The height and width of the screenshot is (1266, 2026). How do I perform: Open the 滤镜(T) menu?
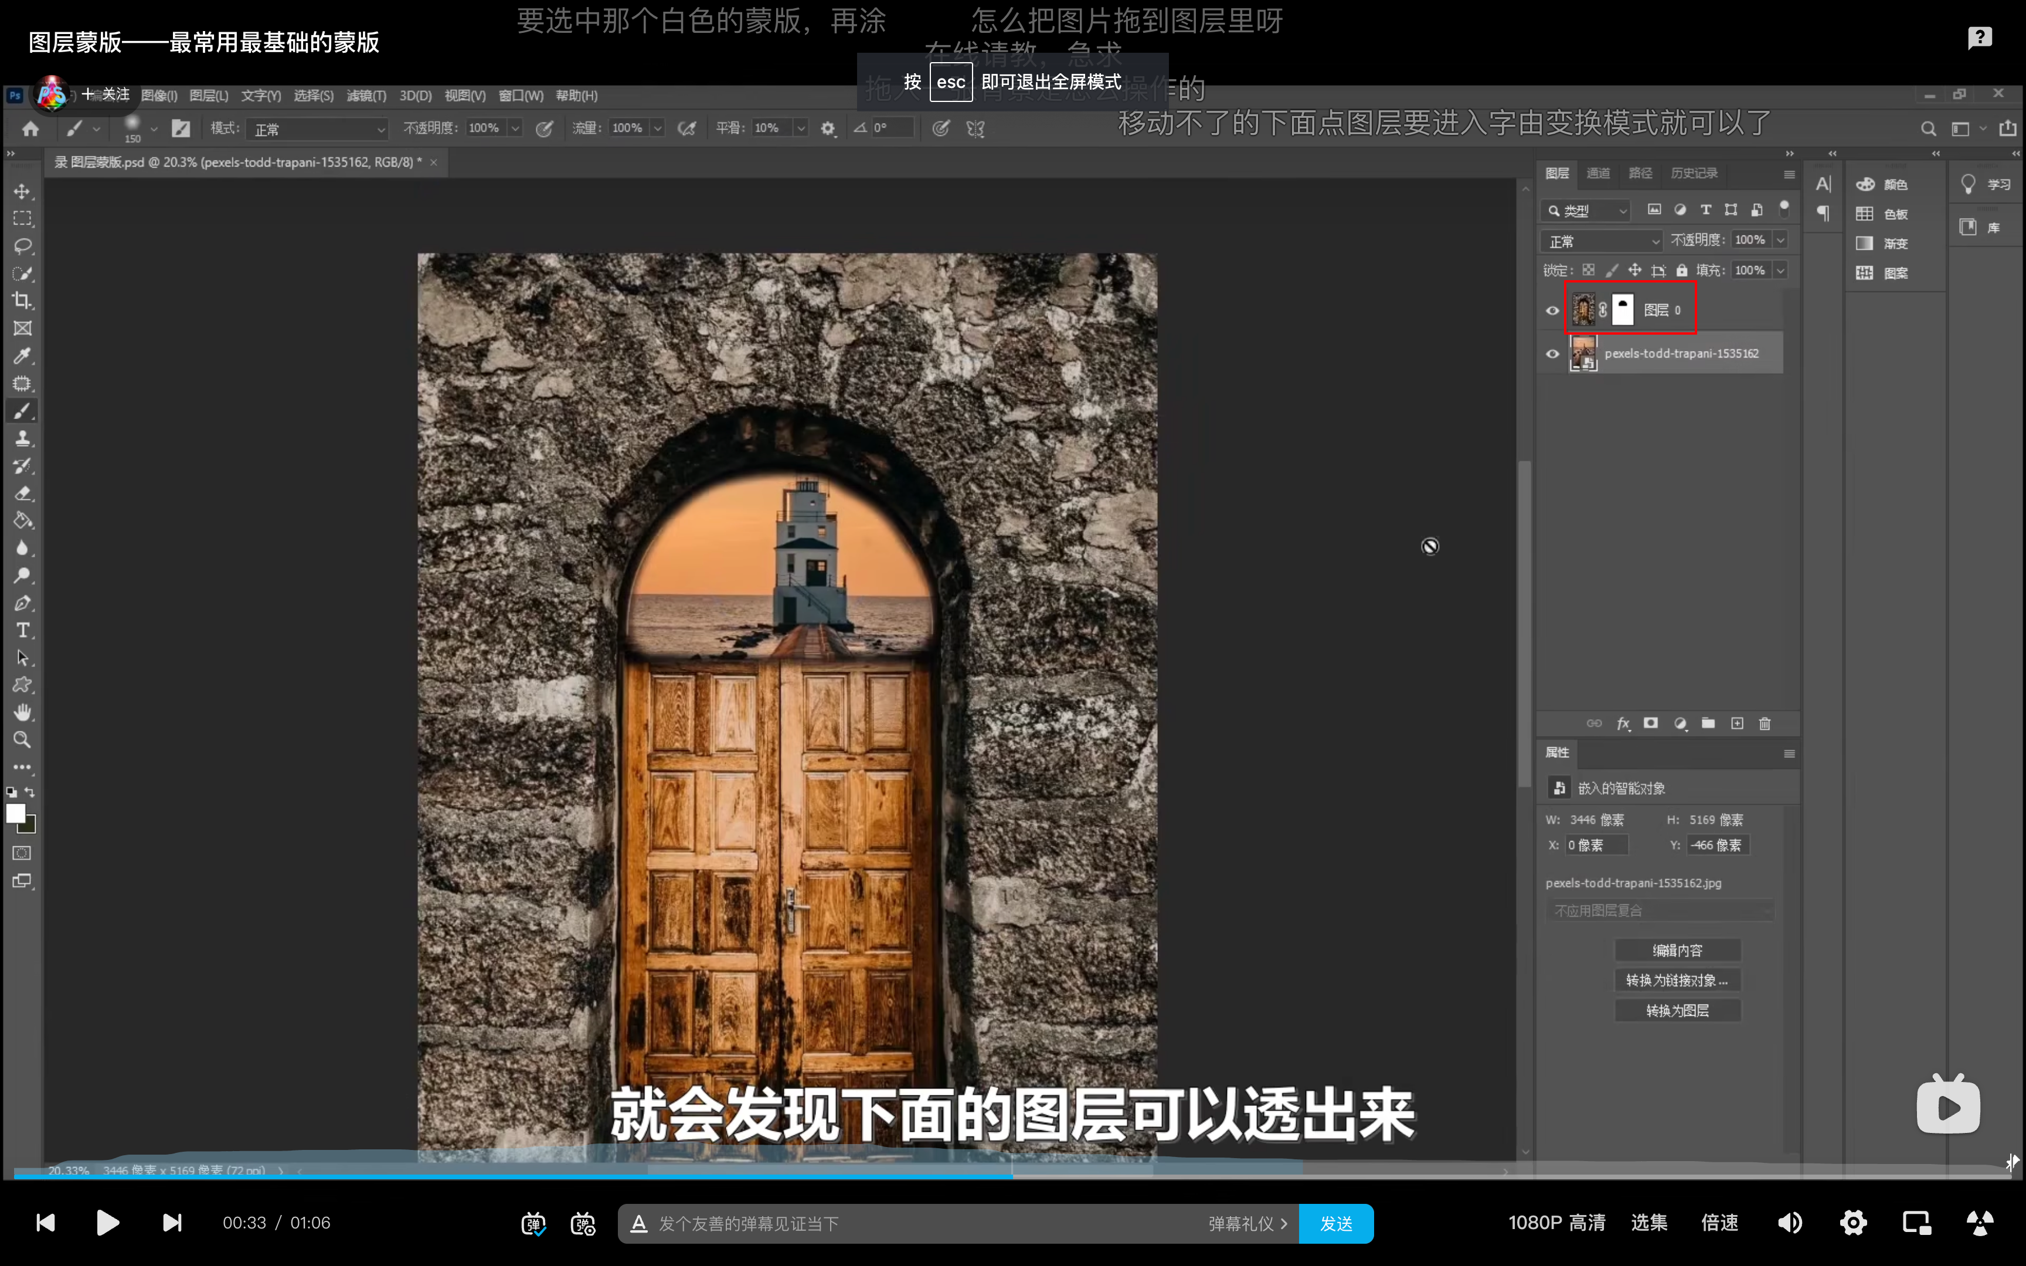366,96
